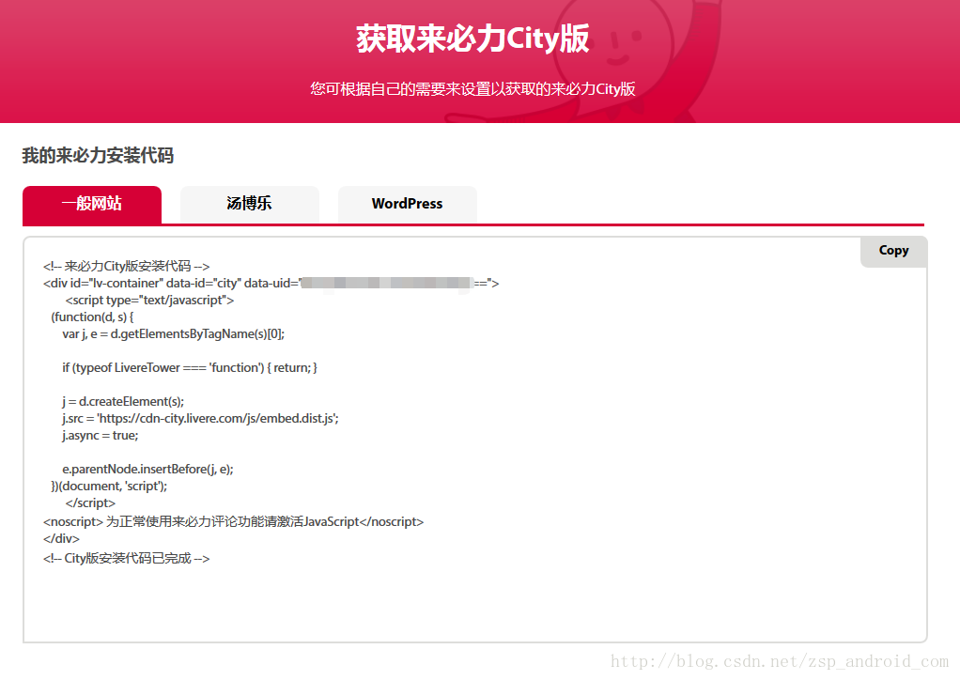Click the noscript 为正常使用来必力评论功能 line

(x=233, y=522)
